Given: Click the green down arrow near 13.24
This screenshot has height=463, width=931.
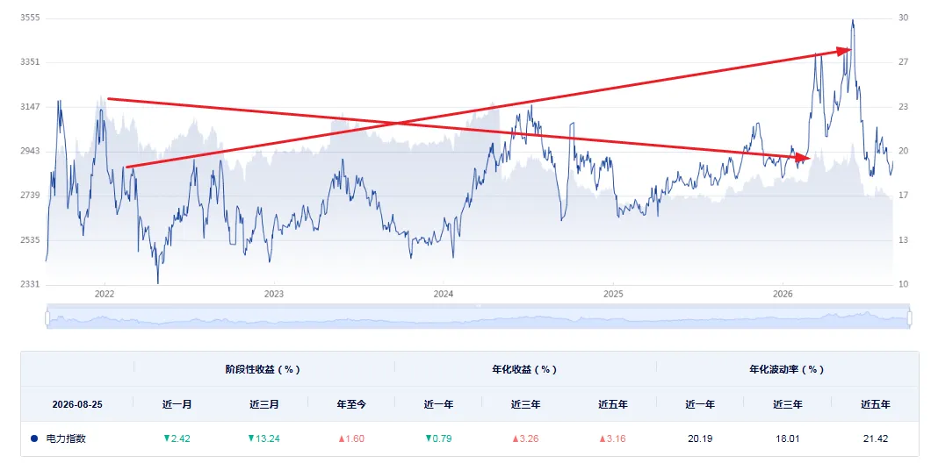Looking at the screenshot, I should coord(251,438).
